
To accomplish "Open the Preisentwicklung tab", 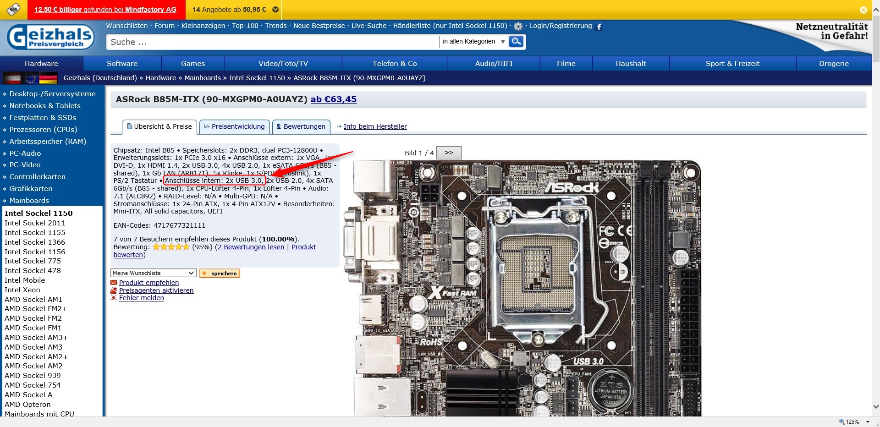I will pyautogui.click(x=235, y=127).
